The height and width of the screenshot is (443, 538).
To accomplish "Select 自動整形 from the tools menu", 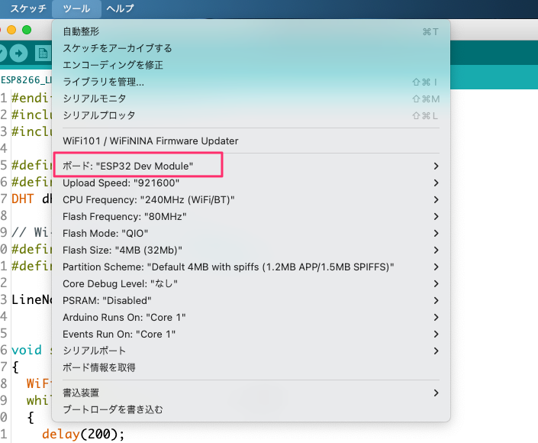I will 81,31.
